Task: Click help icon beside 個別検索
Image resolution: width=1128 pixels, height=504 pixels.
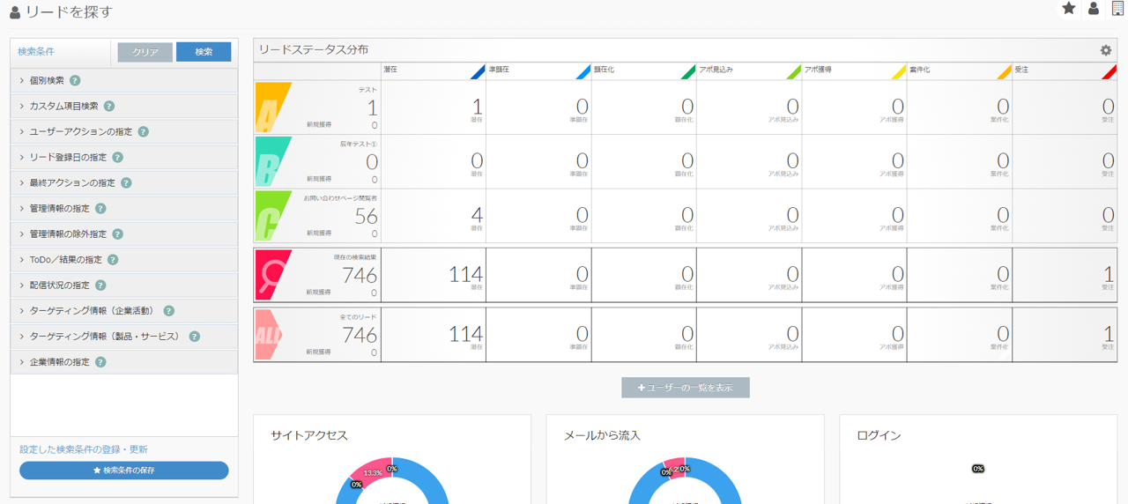Action: tap(75, 80)
